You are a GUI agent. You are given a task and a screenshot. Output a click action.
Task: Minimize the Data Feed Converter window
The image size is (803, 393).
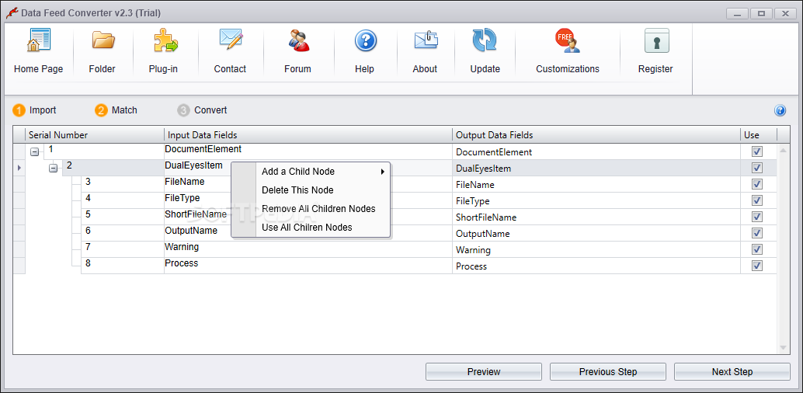coord(738,14)
